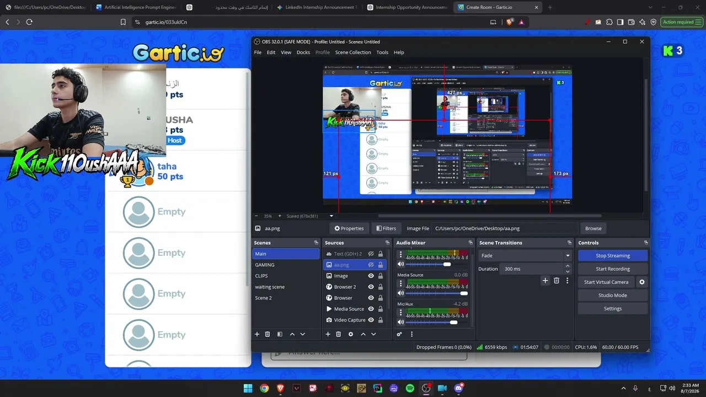This screenshot has width=706, height=397.
Task: Increase transition duration with up arrow
Action: pyautogui.click(x=568, y=266)
